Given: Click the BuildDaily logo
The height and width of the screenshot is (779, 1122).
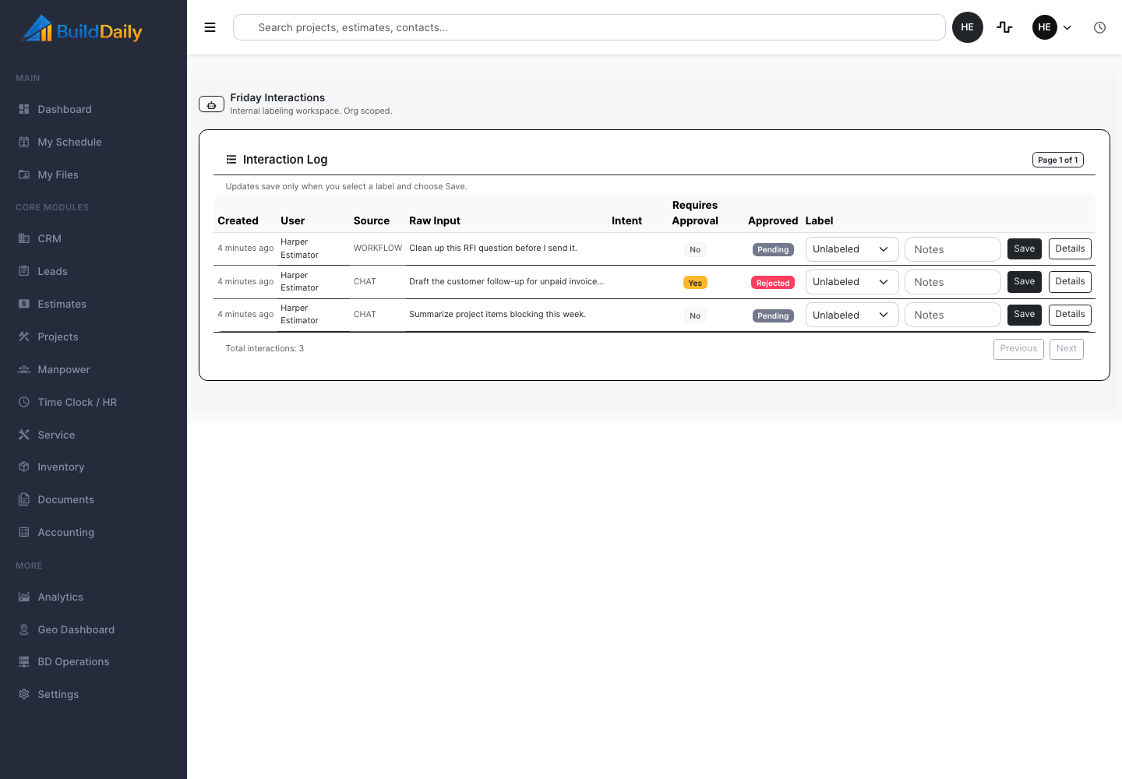Looking at the screenshot, I should tap(82, 29).
